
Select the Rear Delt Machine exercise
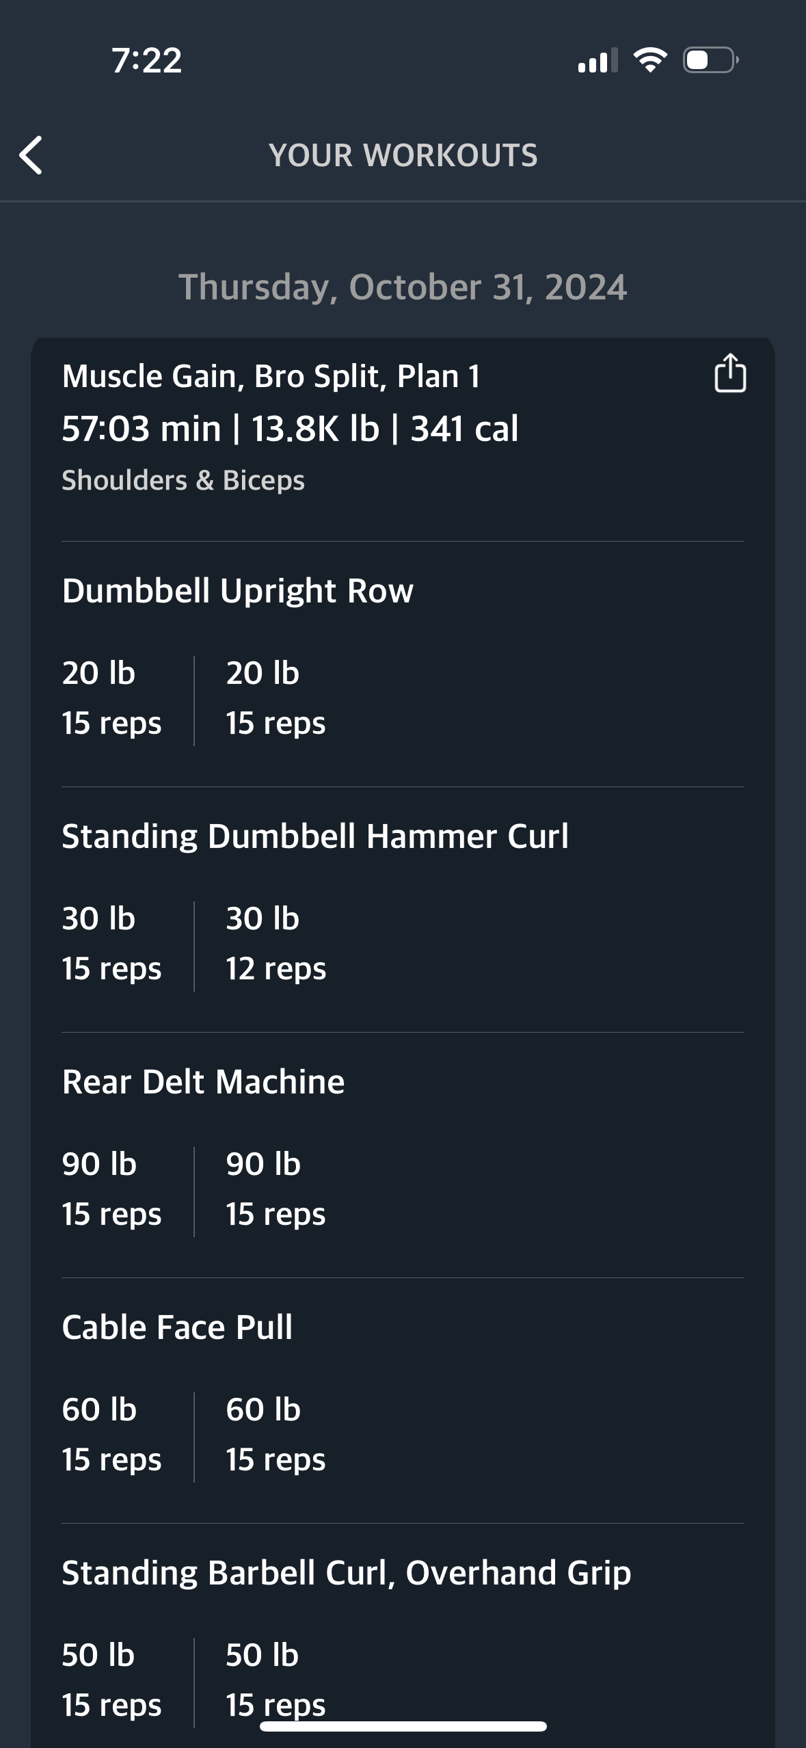pyautogui.click(x=203, y=1082)
